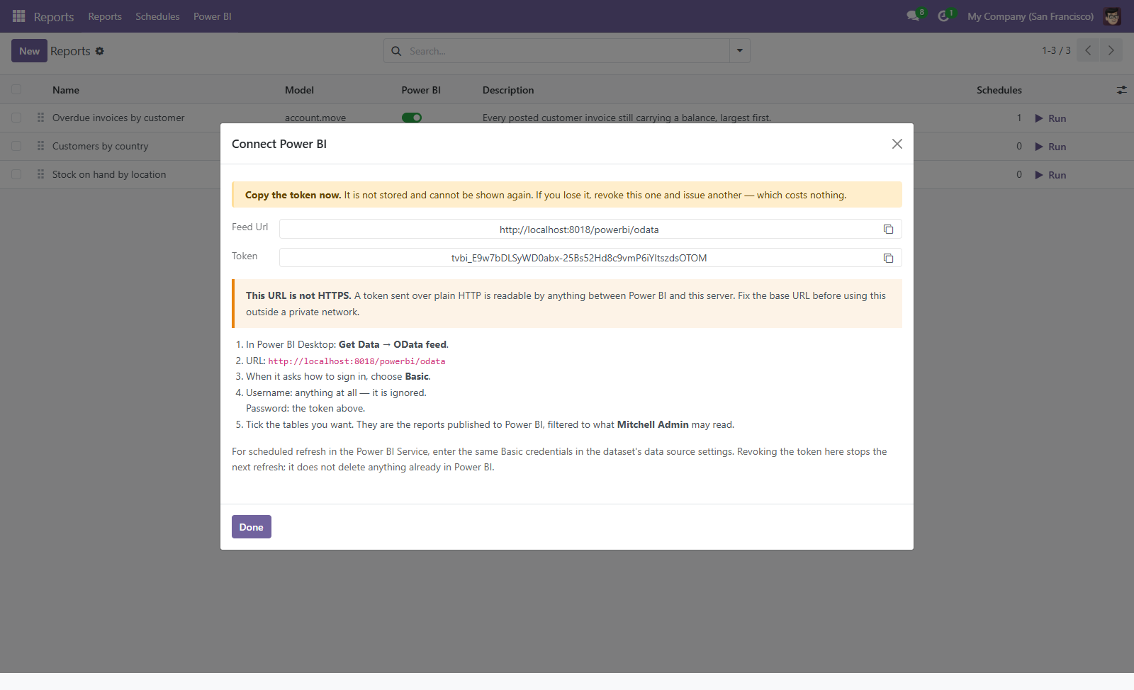Screen dimensions: 1134x690
Task: Open the column settings adjust icon
Action: [1121, 90]
